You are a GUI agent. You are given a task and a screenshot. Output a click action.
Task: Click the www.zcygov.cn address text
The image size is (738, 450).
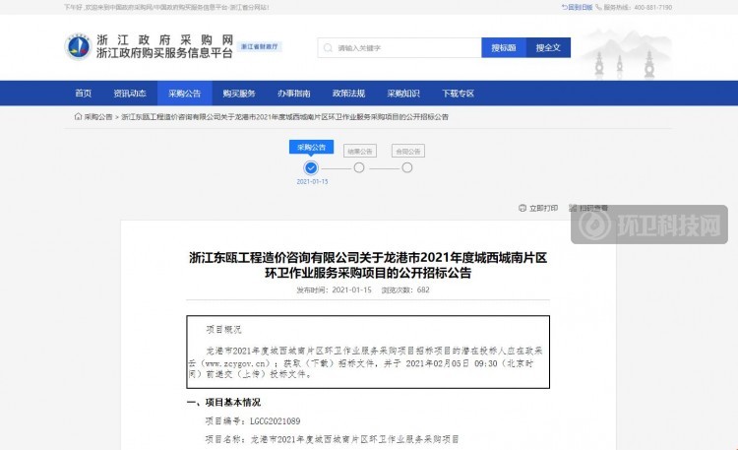click(x=236, y=363)
